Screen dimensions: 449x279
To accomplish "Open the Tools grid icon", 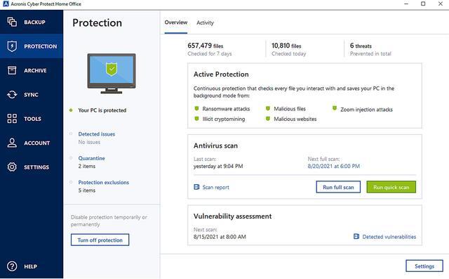I will pos(12,119).
